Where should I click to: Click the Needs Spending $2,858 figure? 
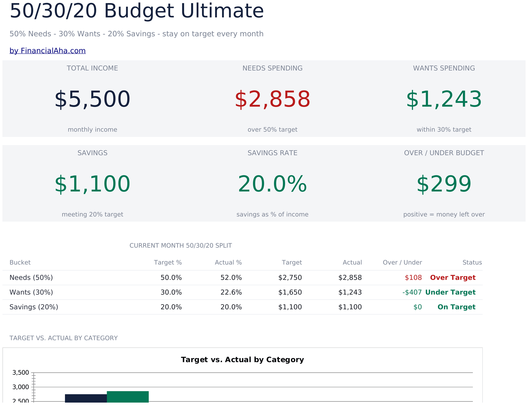[x=272, y=100]
